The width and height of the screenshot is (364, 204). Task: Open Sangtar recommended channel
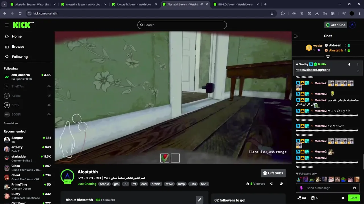pyautogui.click(x=27, y=140)
